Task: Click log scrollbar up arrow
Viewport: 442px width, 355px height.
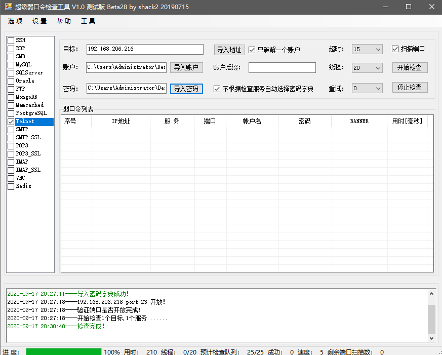Action: click(x=431, y=294)
